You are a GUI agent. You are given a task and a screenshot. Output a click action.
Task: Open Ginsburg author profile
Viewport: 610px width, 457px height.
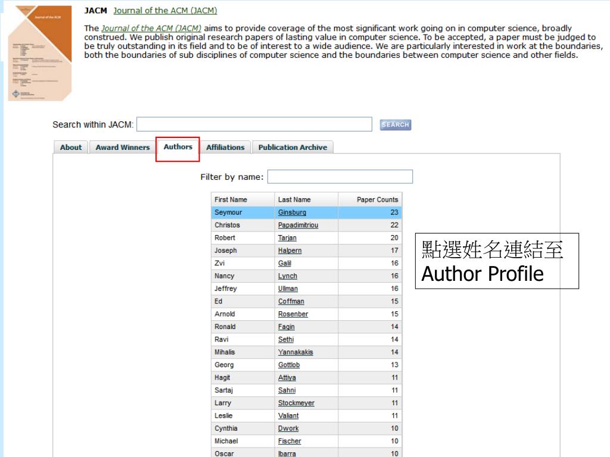click(292, 212)
